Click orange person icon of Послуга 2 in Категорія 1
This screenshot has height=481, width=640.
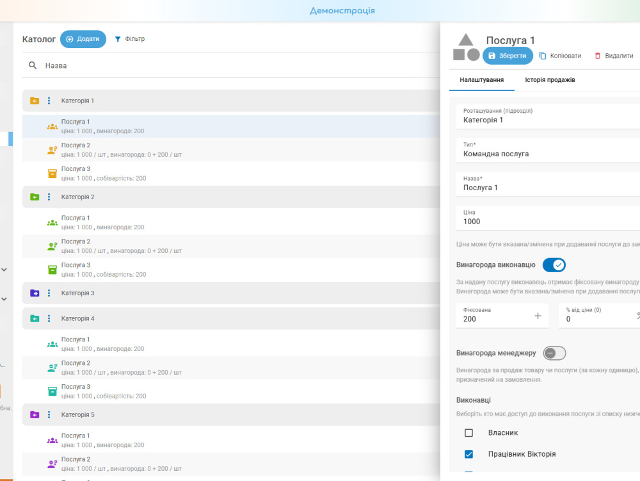(52, 151)
